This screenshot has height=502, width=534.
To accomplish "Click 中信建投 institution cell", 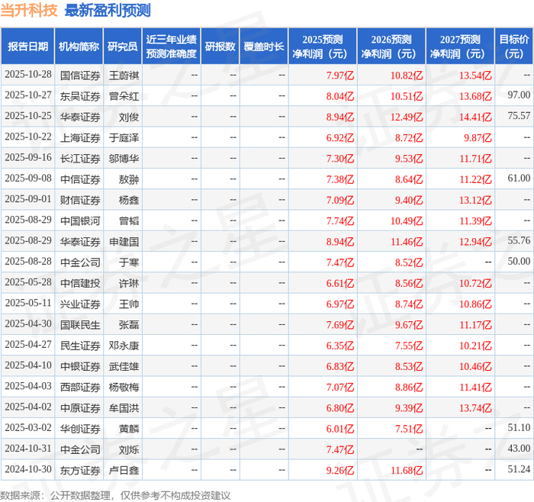I will pos(80,283).
